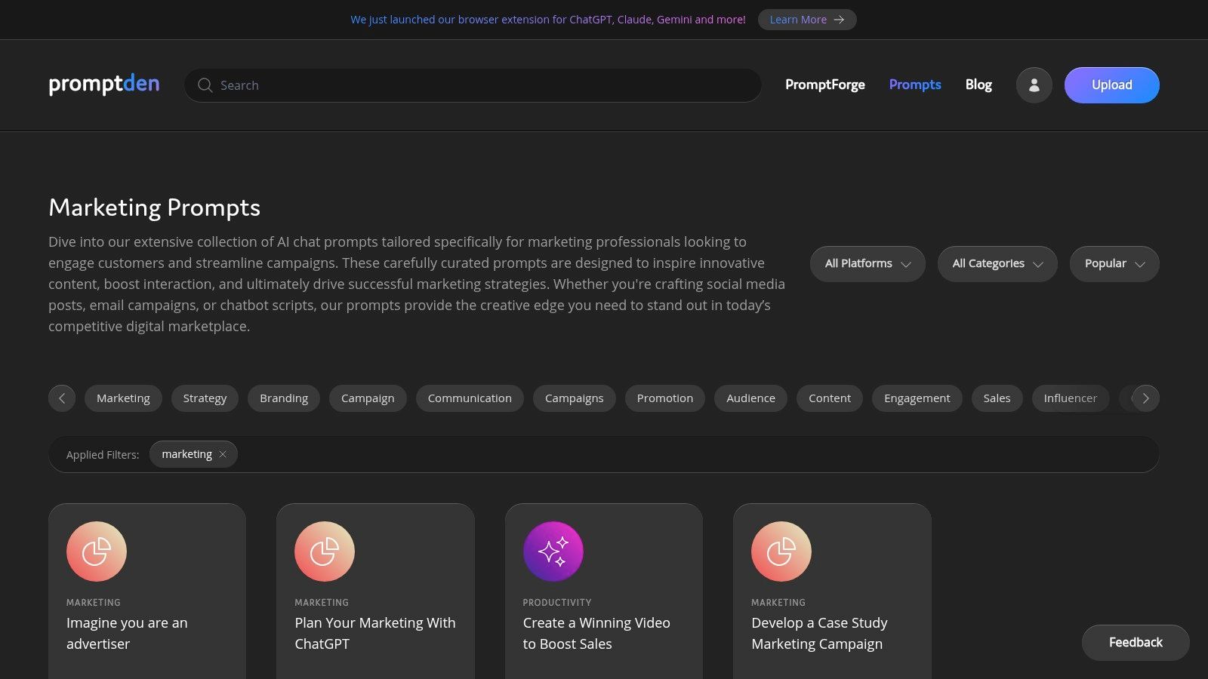
Task: Click the 'Imagine you are an advertiser' card icon
Action: coord(97,551)
